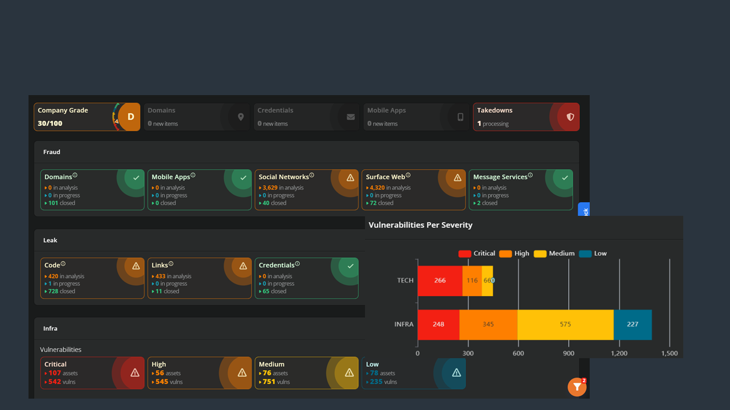Click the Leak Credentials checkmark icon
Screen dimensions: 730x410
350,266
